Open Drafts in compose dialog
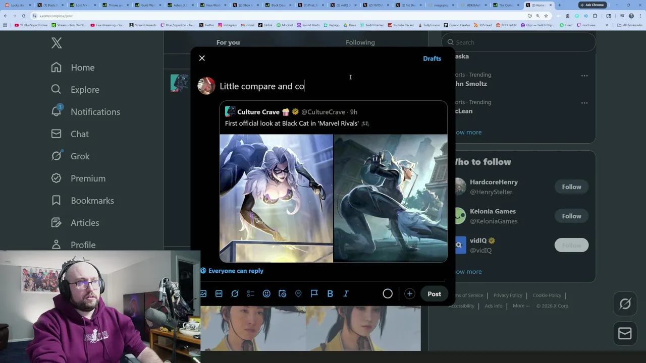This screenshot has height=363, width=646. point(432,58)
